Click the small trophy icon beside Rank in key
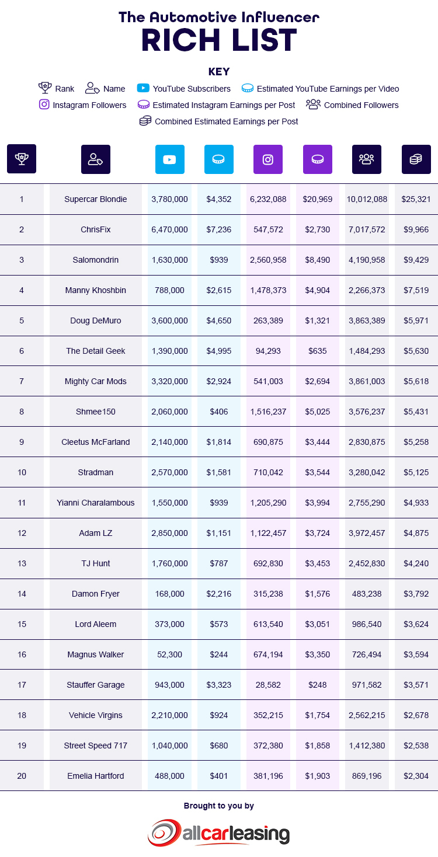The image size is (438, 857). pos(45,88)
